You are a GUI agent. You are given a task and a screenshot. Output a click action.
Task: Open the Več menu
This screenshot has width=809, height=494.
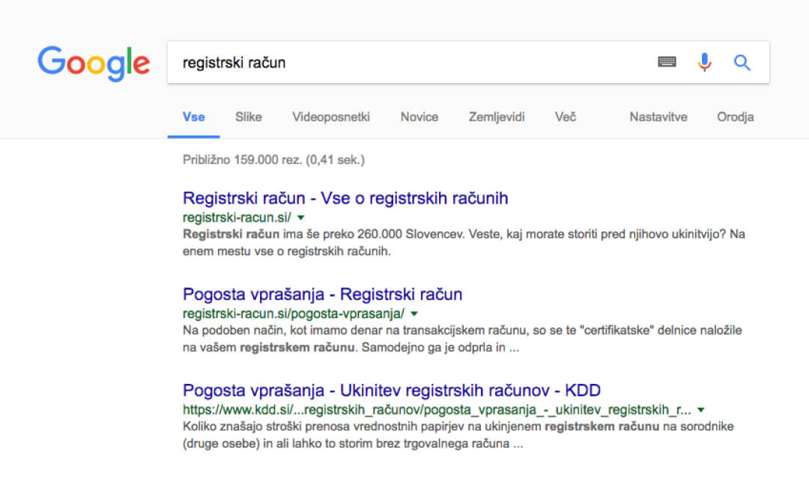point(565,117)
